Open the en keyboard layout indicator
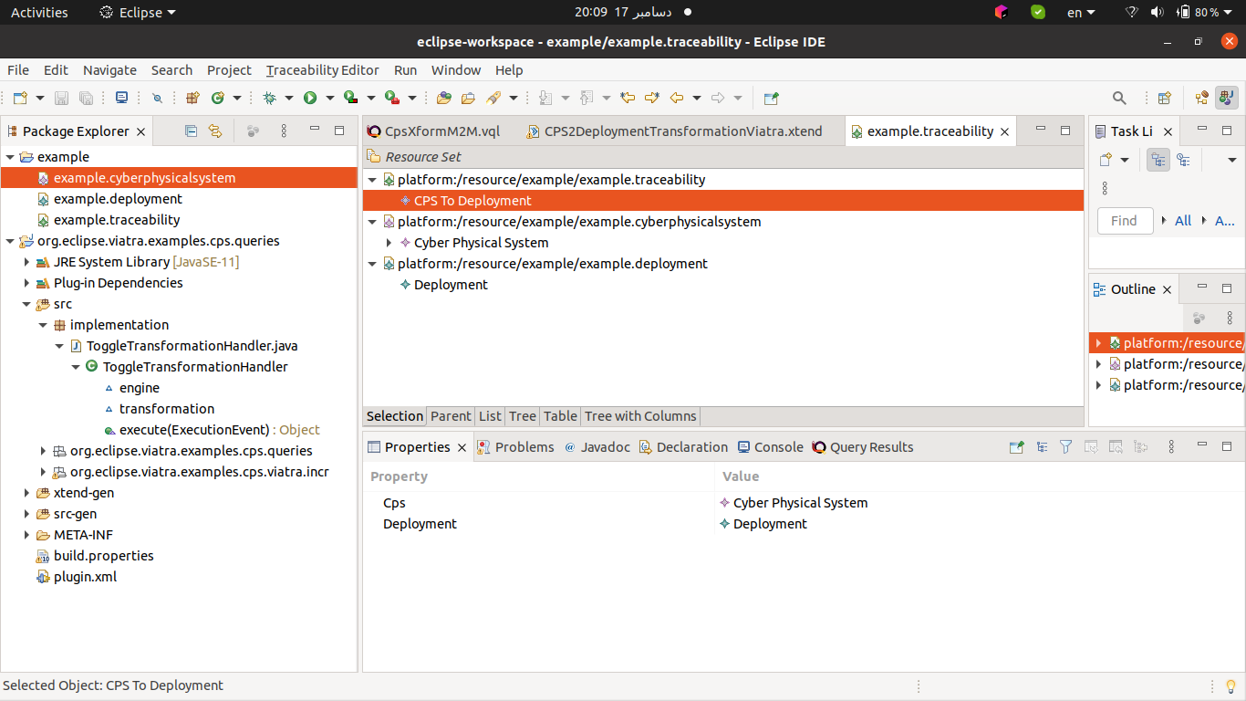 coord(1082,13)
